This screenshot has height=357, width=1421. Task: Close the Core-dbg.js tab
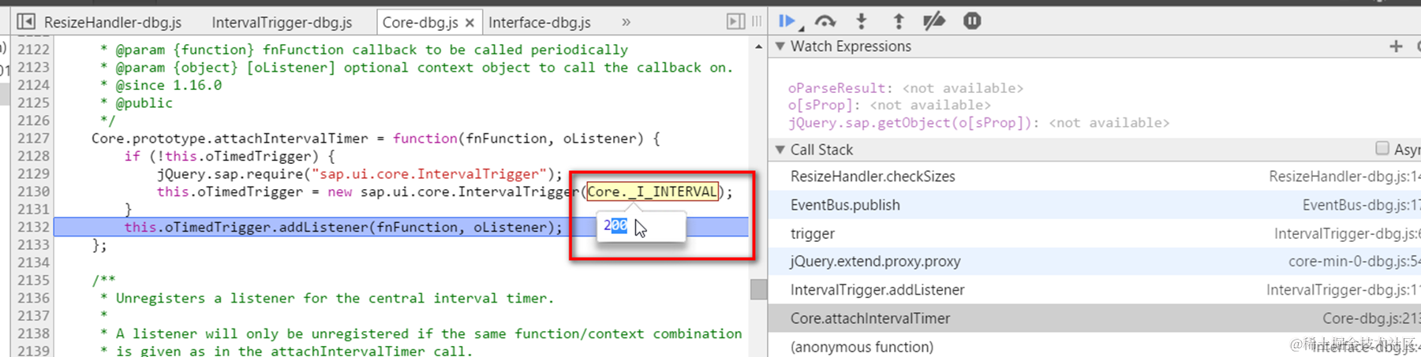[469, 23]
